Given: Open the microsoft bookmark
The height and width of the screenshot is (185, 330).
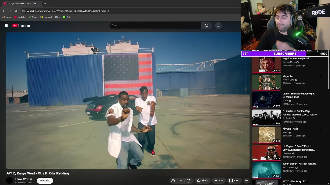Looking at the screenshot, I should (x=46, y=17).
